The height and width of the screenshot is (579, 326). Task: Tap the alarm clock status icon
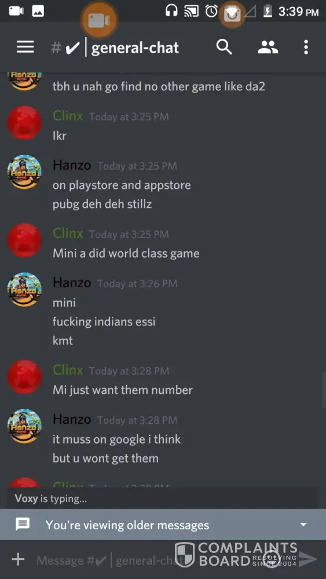coord(211,11)
